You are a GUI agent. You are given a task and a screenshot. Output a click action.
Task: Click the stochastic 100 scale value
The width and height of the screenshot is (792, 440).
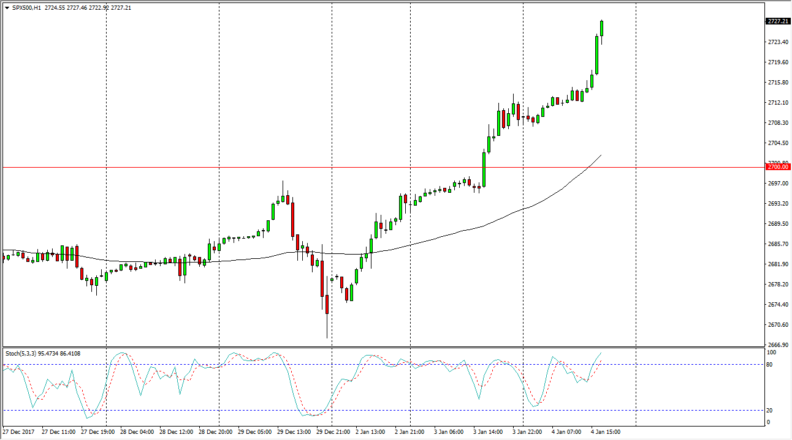pyautogui.click(x=771, y=353)
